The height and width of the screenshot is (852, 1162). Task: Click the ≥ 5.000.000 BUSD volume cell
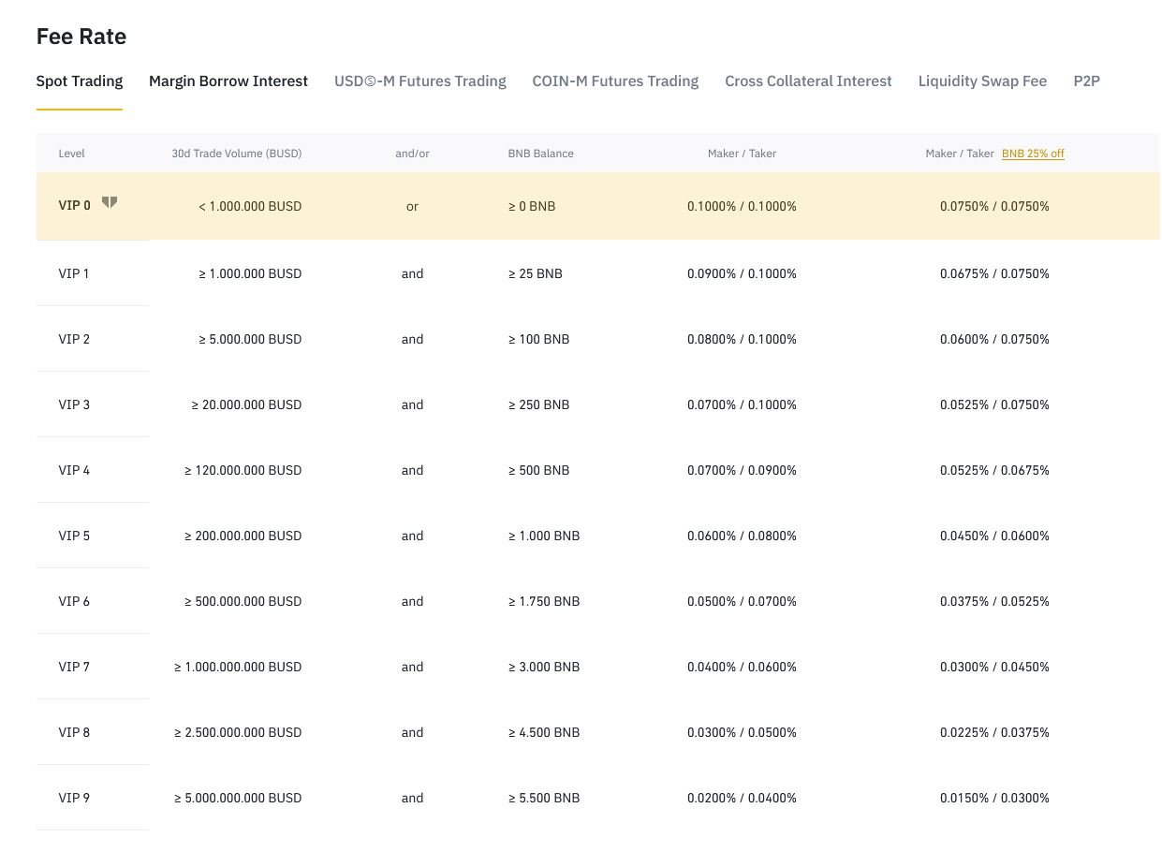click(250, 339)
